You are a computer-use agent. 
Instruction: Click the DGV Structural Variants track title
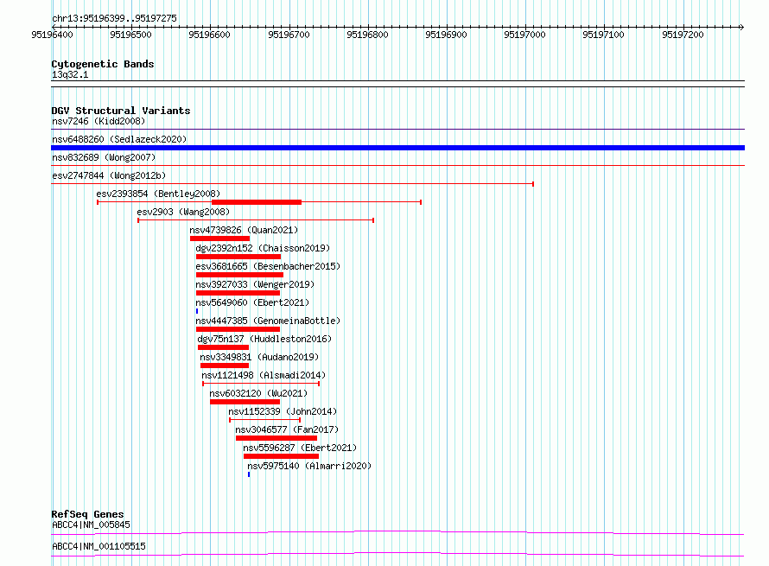tap(121, 111)
